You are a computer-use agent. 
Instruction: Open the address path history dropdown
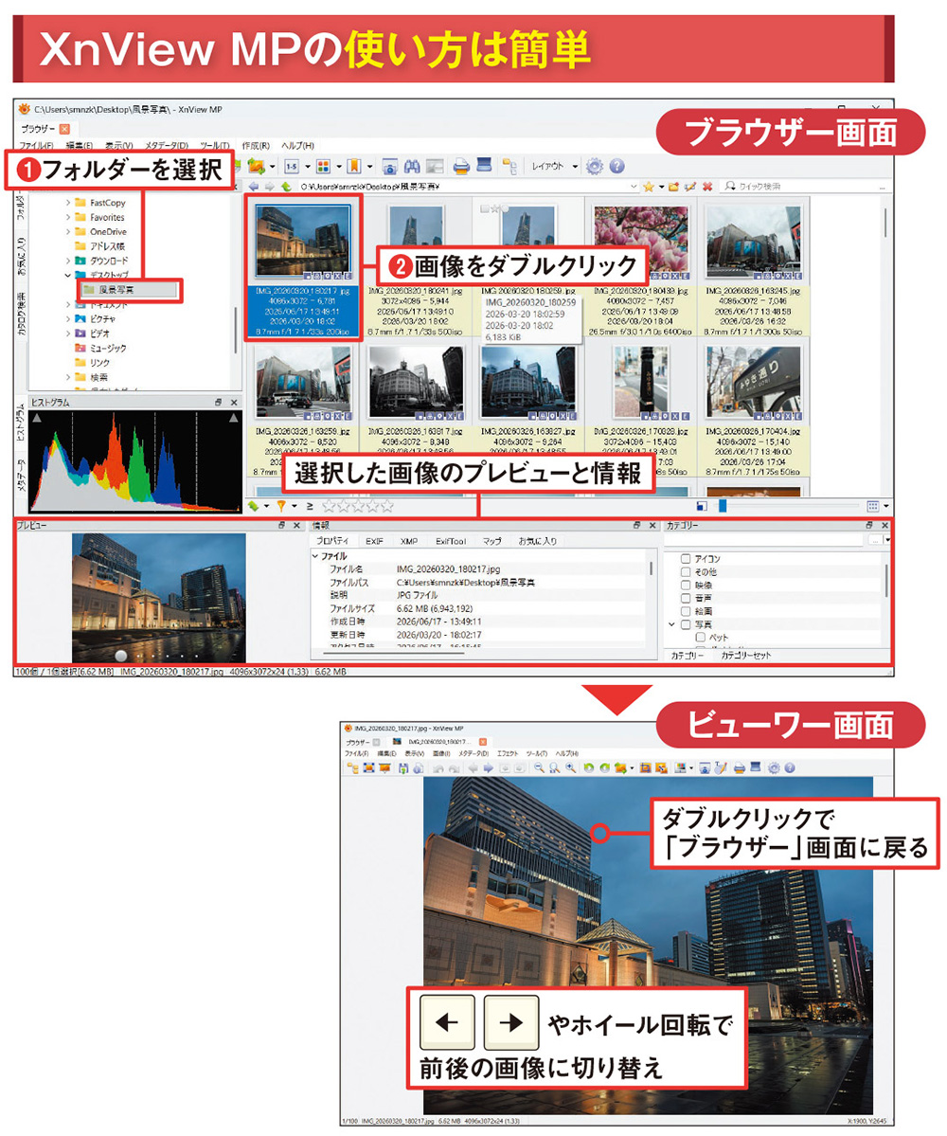click(x=634, y=187)
